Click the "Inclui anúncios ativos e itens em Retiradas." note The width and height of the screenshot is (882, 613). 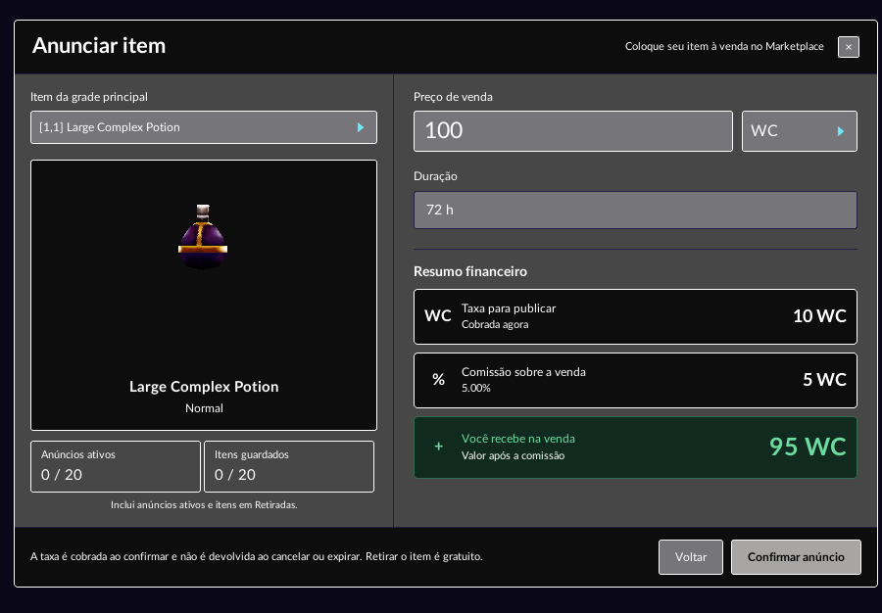point(204,505)
